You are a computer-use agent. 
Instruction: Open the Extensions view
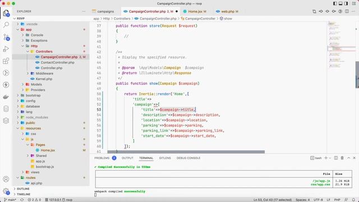point(6,61)
